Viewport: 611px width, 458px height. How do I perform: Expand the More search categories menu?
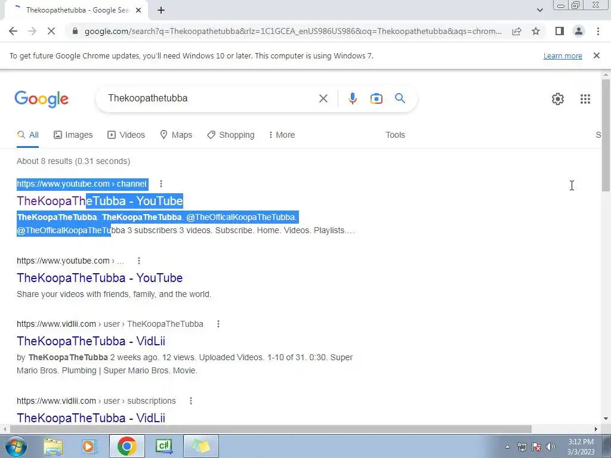(x=282, y=135)
